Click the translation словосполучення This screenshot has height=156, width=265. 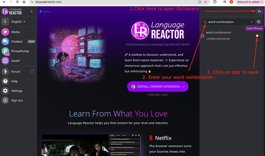[218, 39]
